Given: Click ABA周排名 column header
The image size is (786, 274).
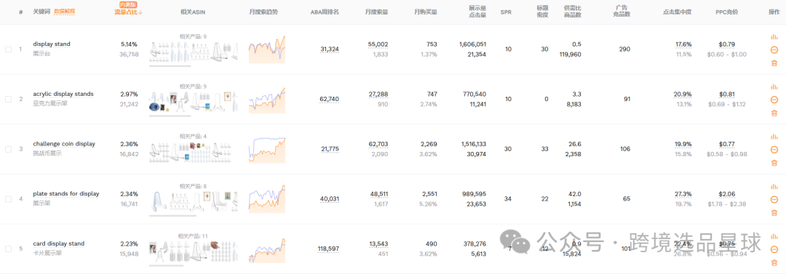Looking at the screenshot, I should [x=325, y=12].
